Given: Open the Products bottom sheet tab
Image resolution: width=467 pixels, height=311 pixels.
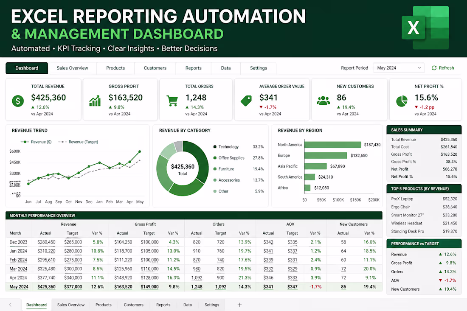Looking at the screenshot, I should pos(103,305).
